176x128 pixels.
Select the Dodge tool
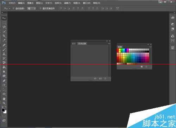click(4, 76)
